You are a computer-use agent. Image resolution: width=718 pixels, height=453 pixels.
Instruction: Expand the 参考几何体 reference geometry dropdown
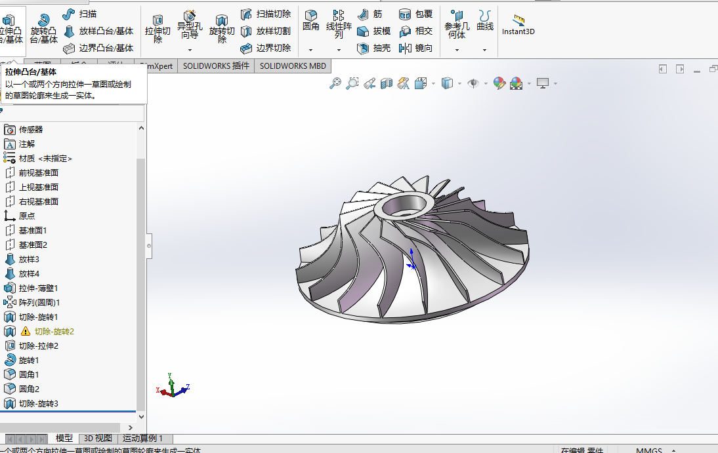tap(457, 50)
